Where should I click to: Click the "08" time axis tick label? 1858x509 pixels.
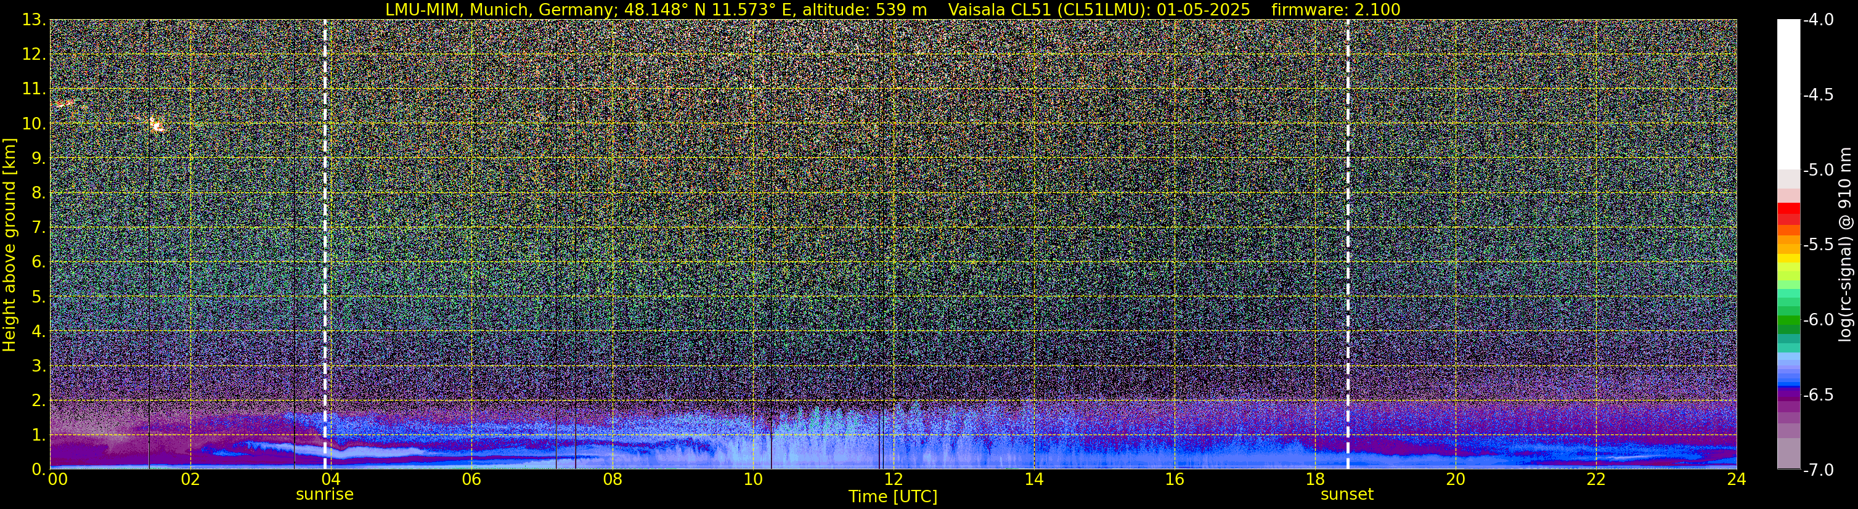tap(613, 479)
